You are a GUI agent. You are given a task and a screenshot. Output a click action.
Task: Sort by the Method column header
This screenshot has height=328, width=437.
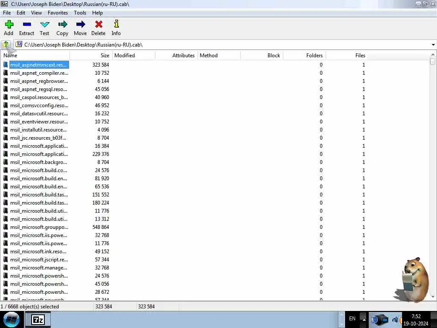click(219, 55)
